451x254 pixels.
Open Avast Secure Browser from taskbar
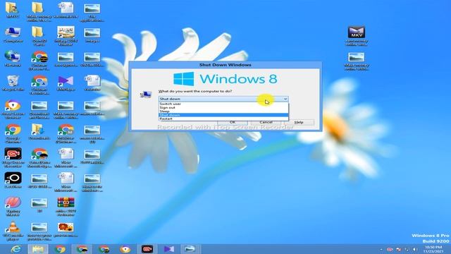(x=125, y=249)
